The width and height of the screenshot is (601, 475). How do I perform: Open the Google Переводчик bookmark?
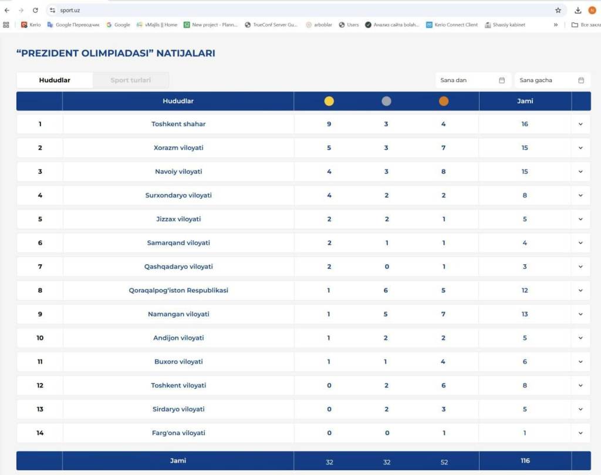click(x=73, y=25)
